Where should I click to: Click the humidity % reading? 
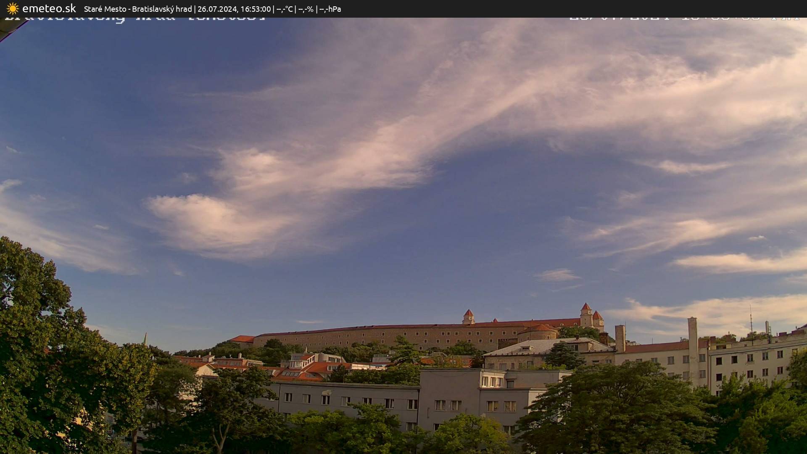coord(306,9)
